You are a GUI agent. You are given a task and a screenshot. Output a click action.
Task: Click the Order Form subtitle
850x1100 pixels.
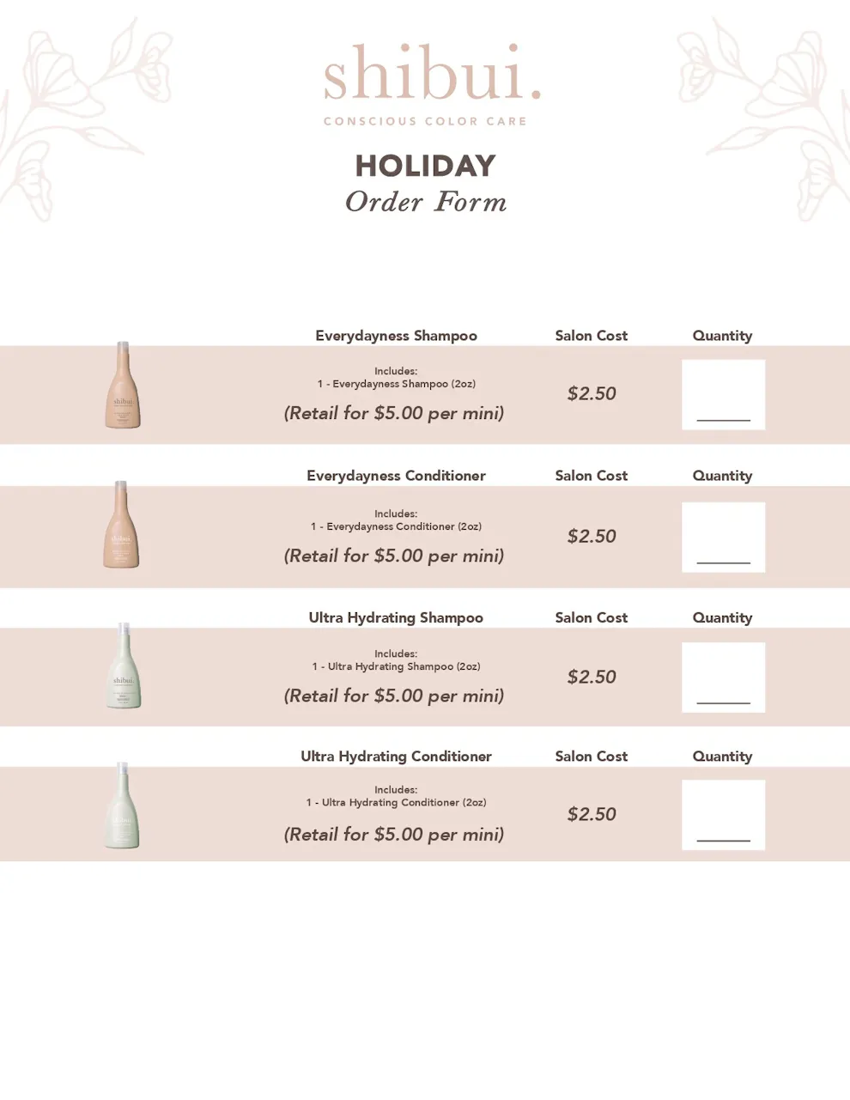(x=426, y=202)
